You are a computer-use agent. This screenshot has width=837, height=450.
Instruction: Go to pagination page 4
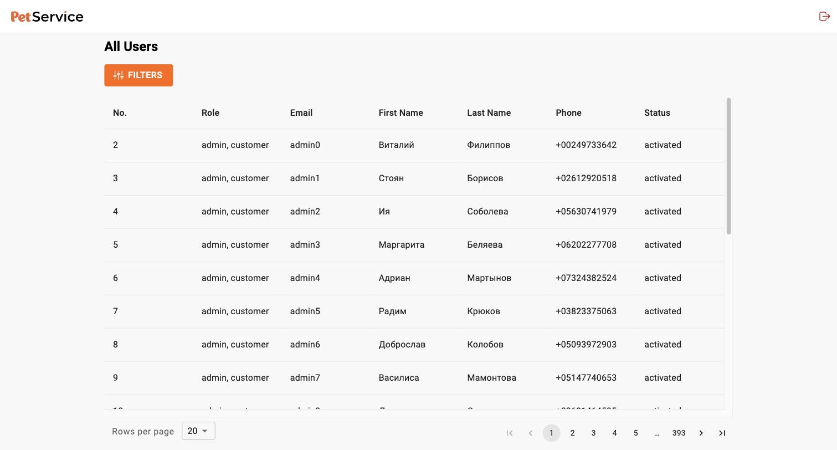click(614, 433)
